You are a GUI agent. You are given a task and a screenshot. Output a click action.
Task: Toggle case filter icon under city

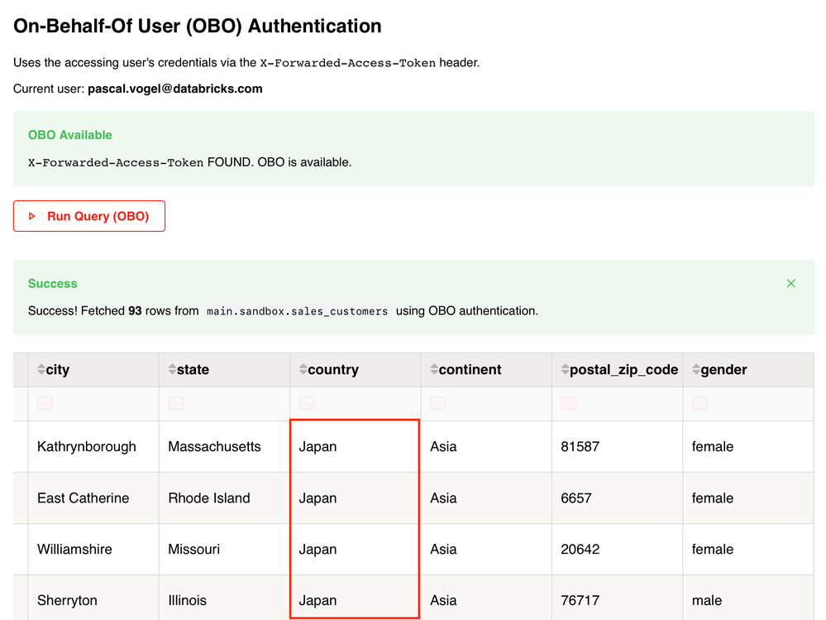(x=45, y=403)
